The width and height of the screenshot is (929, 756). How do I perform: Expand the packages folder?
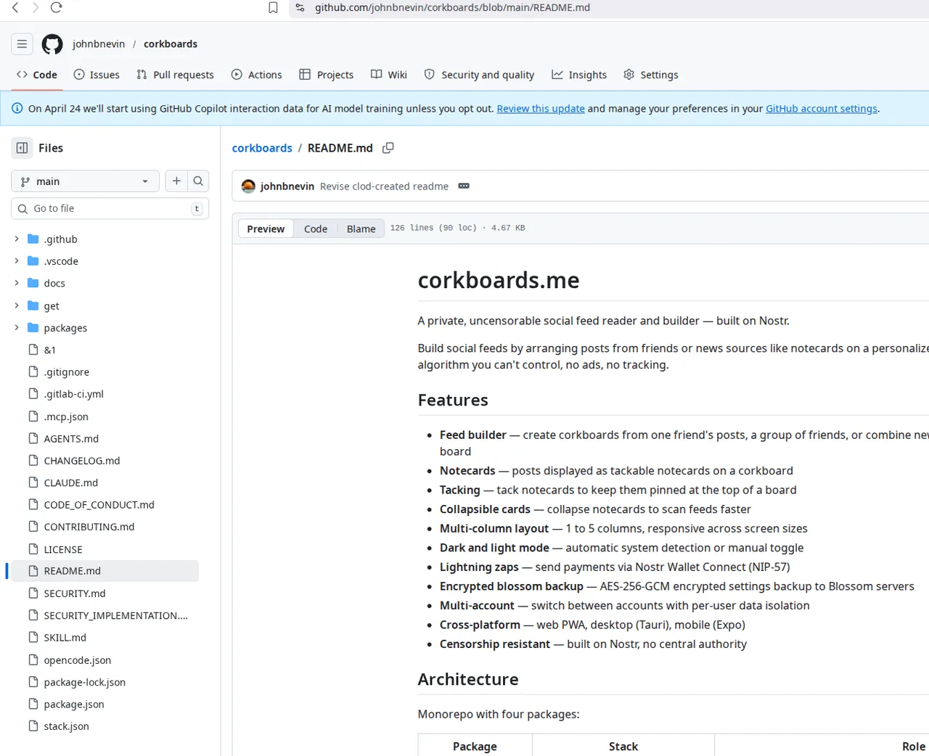17,328
